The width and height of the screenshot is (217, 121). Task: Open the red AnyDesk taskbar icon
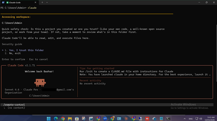click(x=147, y=119)
